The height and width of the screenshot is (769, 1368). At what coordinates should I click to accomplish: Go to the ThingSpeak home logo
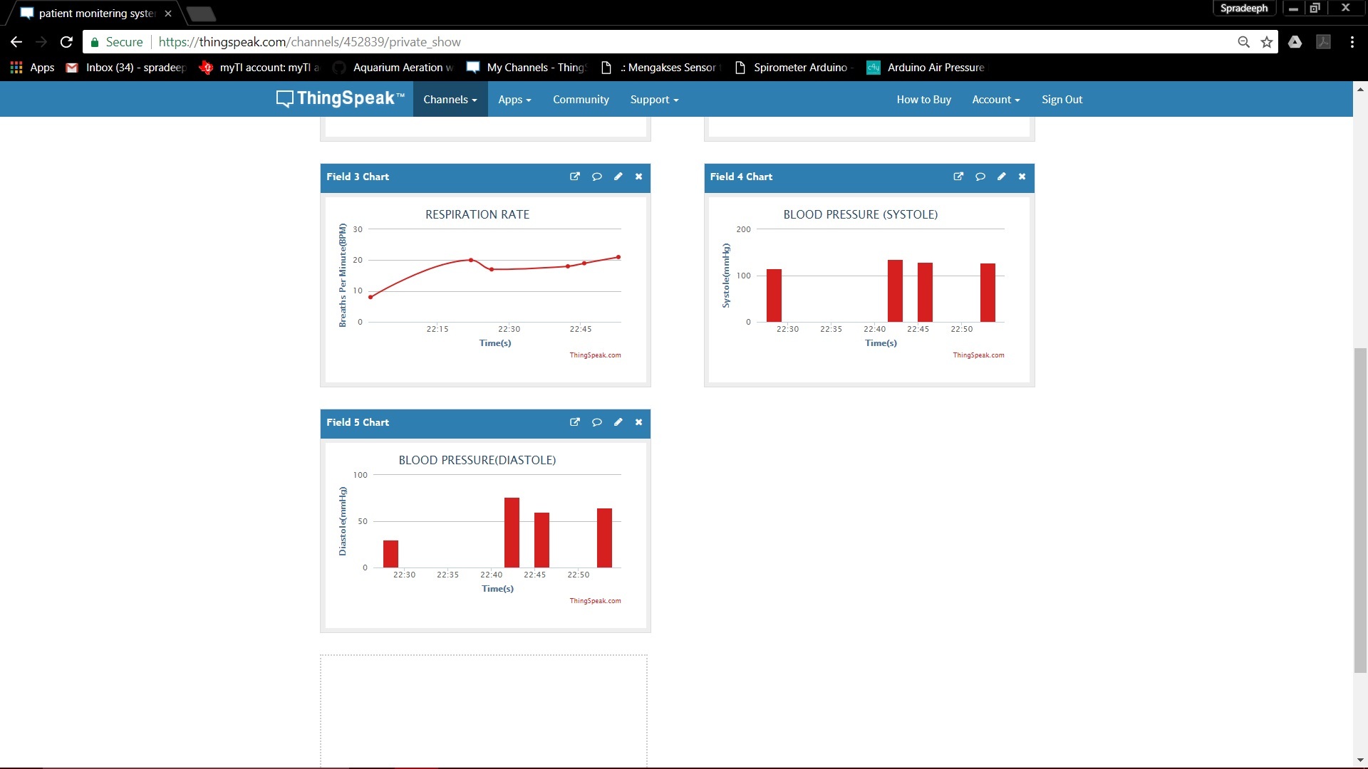point(340,99)
